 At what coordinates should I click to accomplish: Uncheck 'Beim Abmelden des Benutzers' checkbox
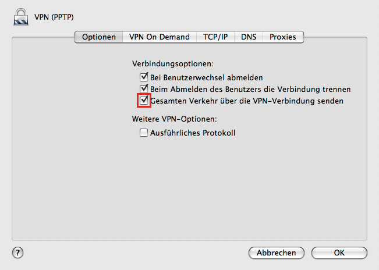(144, 89)
